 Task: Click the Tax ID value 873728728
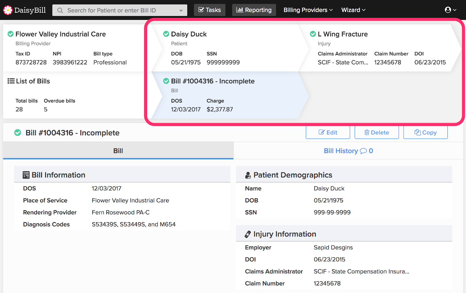pos(31,62)
